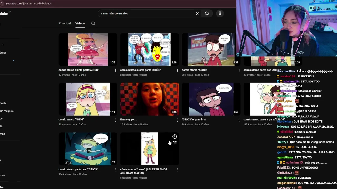Screen dimensions: 337x189
Task: Click chat message ELLA YA ERA FAMOSA
Action: pyautogui.click(x=307, y=96)
